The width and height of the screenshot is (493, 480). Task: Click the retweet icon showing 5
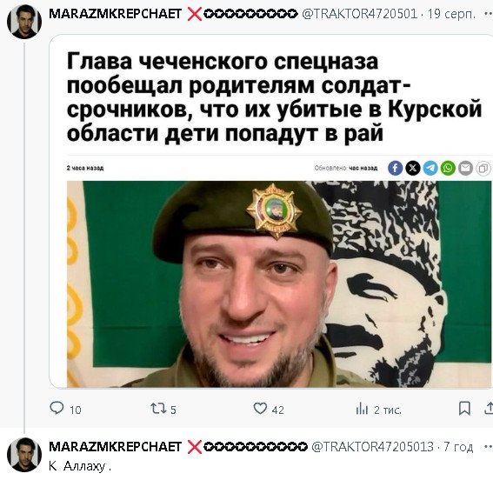(158, 409)
